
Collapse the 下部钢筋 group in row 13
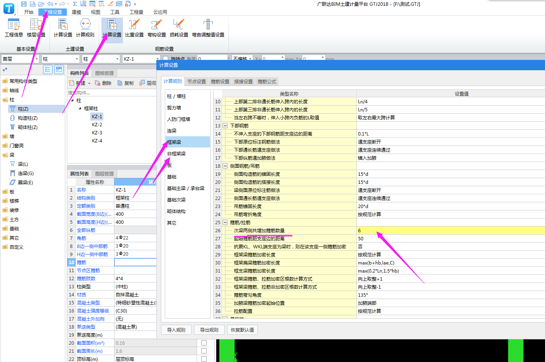225,126
